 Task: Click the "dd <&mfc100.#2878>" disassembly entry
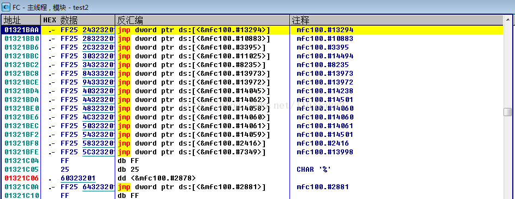(156, 178)
